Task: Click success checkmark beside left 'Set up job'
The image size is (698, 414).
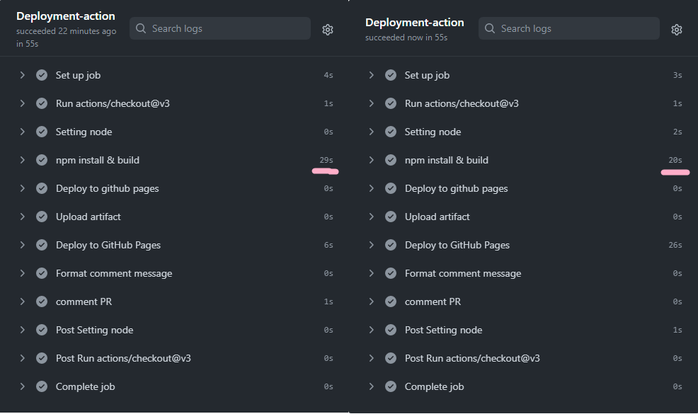Action: [x=42, y=75]
